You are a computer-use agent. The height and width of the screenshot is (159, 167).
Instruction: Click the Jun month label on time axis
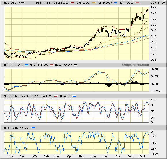click(x=93, y=156)
